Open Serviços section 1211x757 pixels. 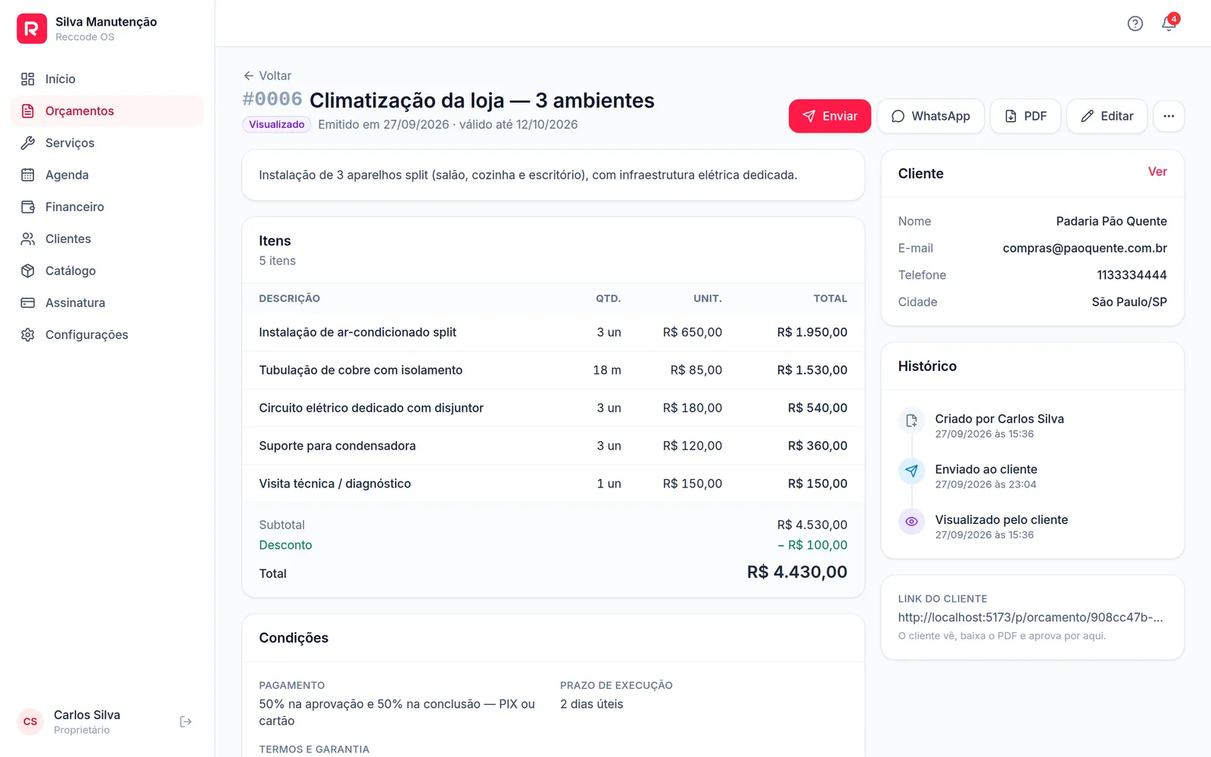[x=107, y=143]
